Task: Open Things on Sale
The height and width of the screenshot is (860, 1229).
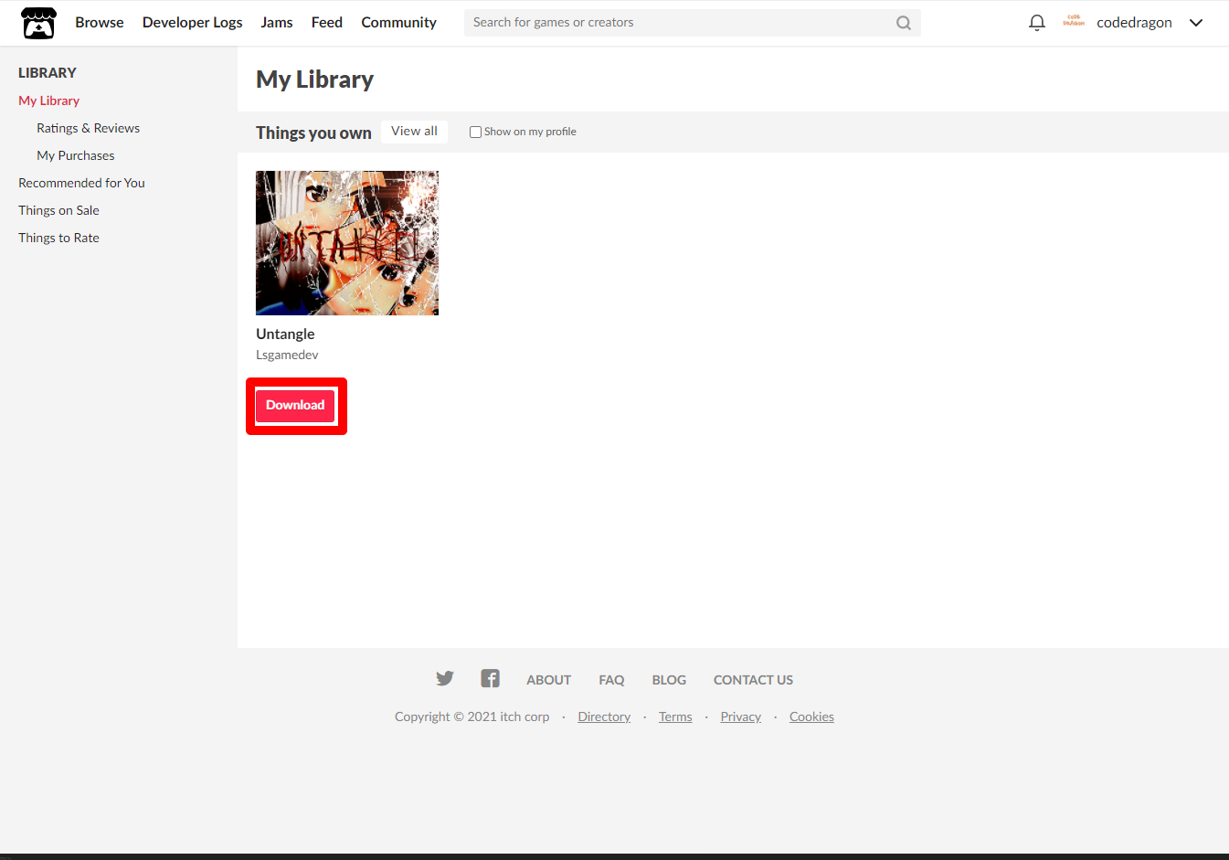Action: [x=59, y=210]
